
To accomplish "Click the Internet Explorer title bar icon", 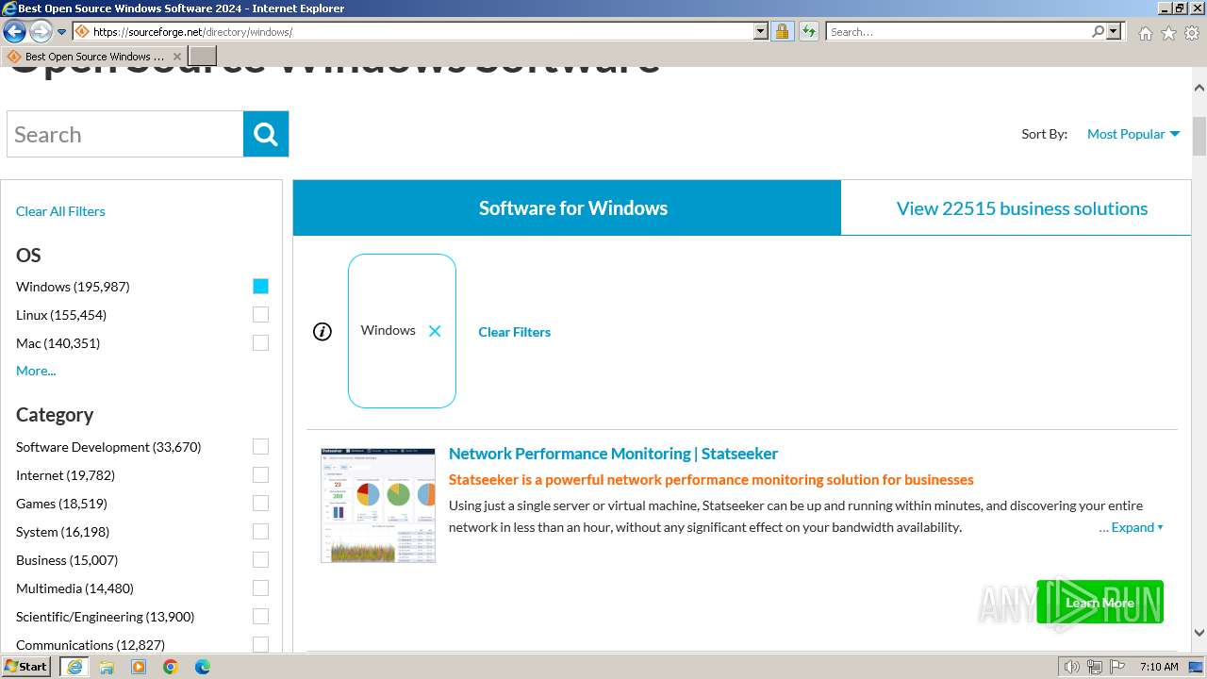I will [x=9, y=8].
